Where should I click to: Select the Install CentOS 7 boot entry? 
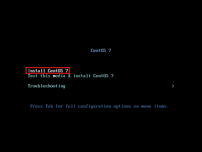48,71
